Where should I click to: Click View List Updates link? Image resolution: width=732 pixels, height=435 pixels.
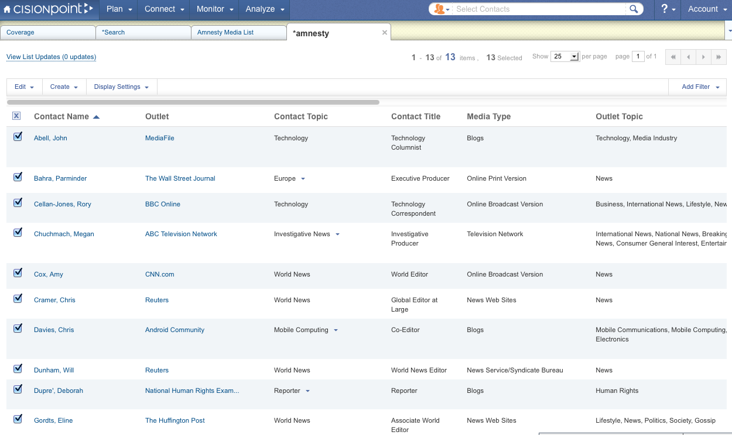point(51,57)
